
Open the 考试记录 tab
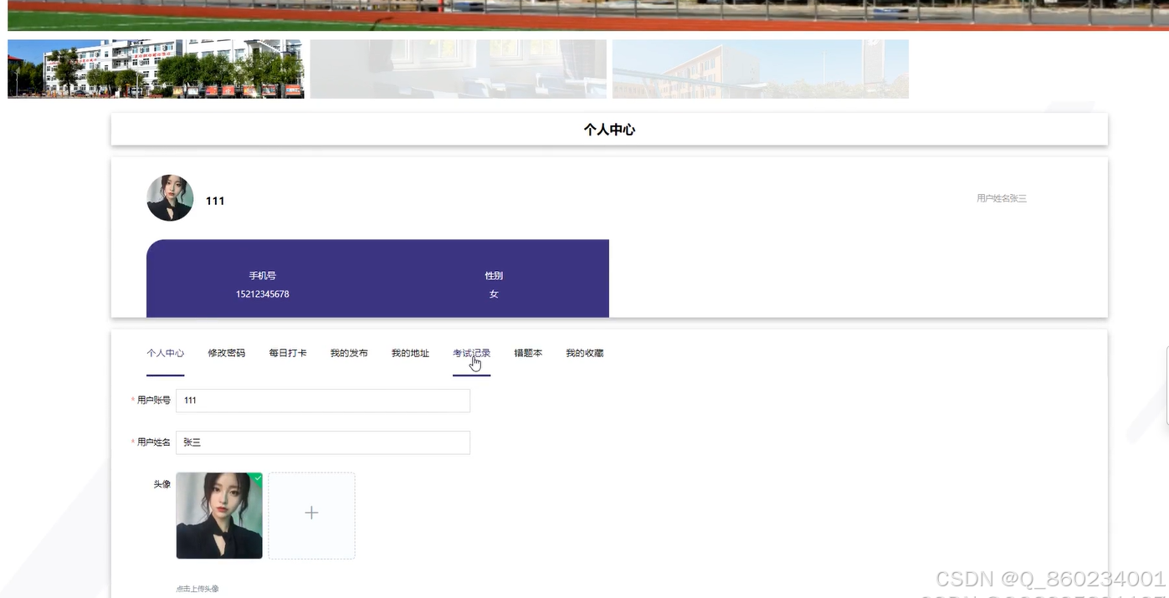pyautogui.click(x=471, y=353)
